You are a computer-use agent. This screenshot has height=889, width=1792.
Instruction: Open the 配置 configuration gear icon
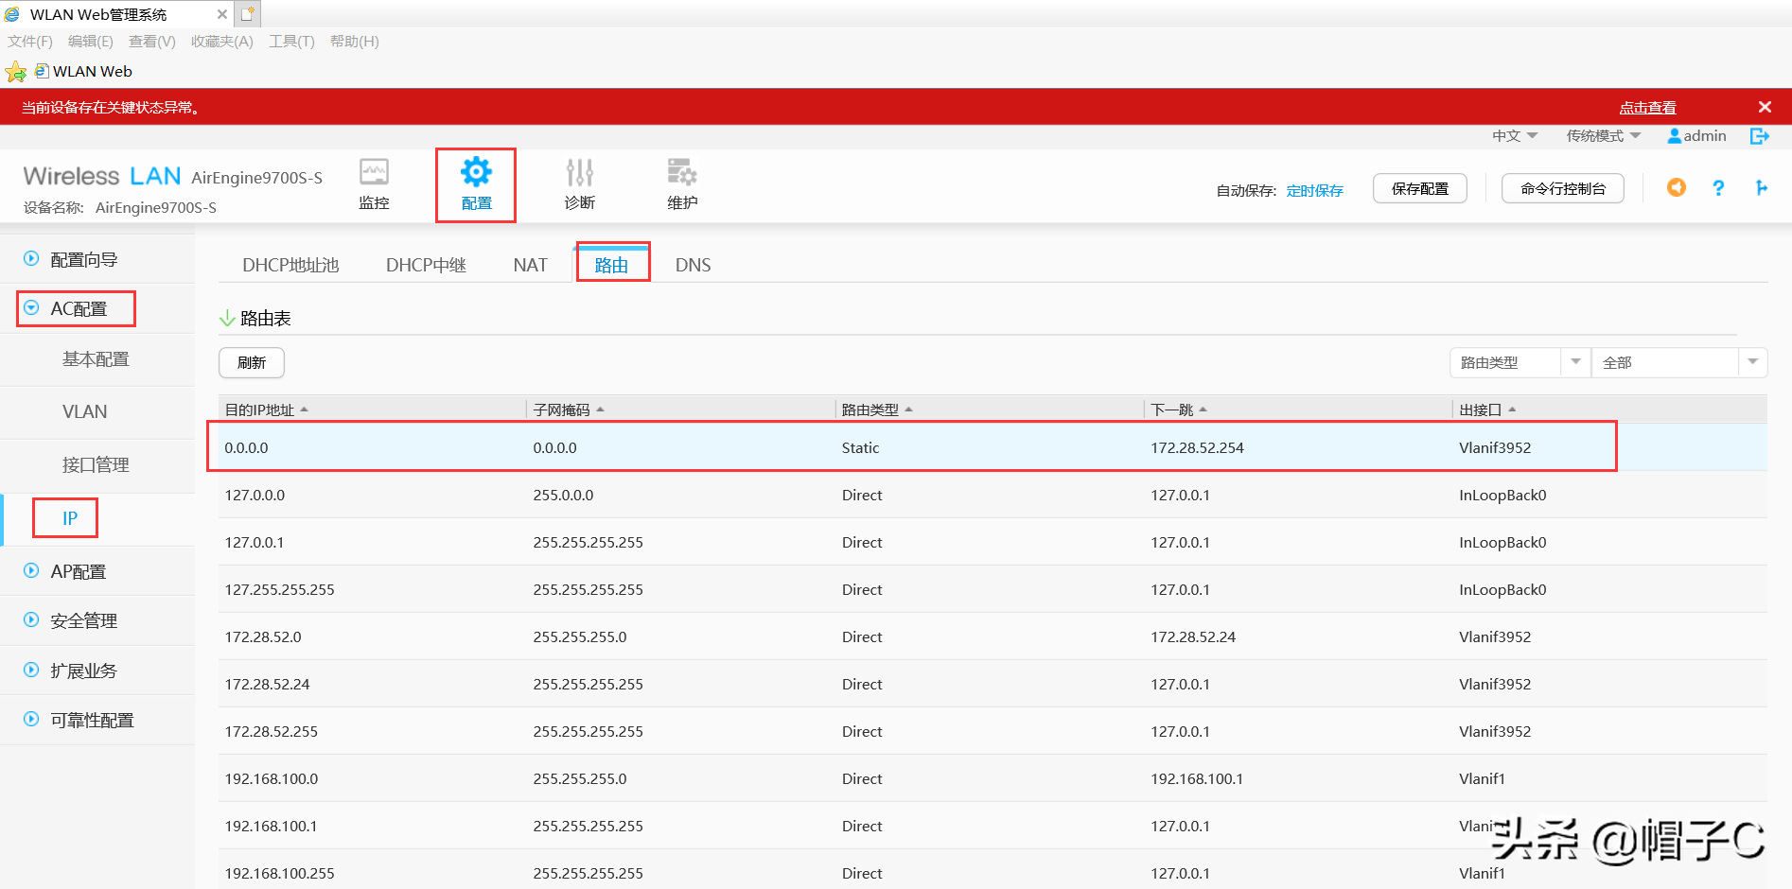pyautogui.click(x=476, y=172)
